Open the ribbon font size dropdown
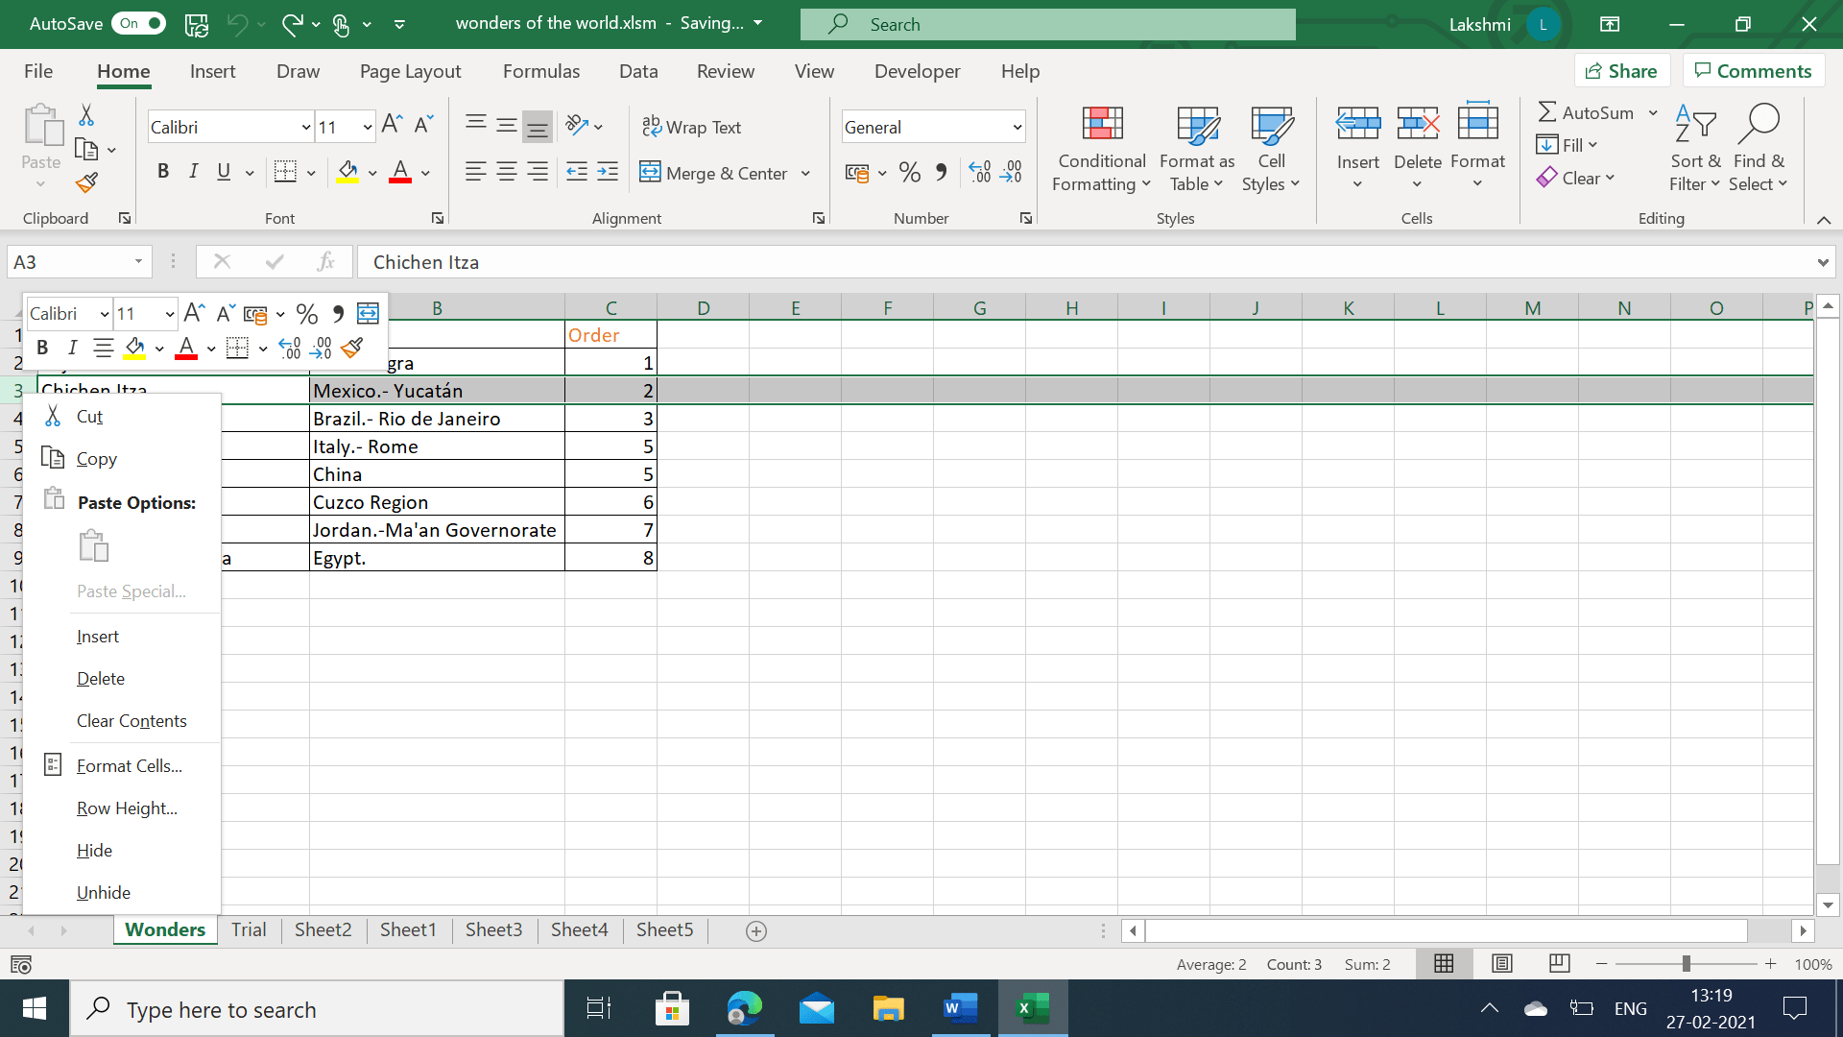 (x=367, y=127)
